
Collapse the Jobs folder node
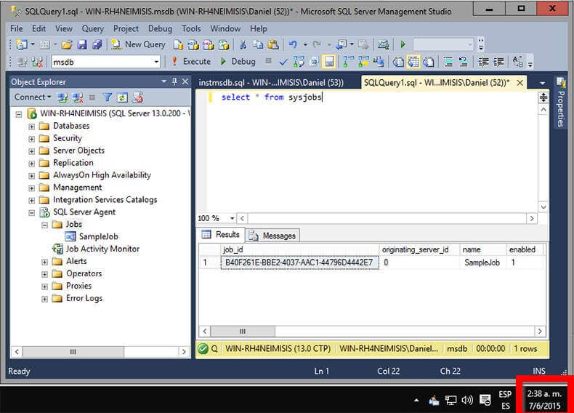point(44,225)
